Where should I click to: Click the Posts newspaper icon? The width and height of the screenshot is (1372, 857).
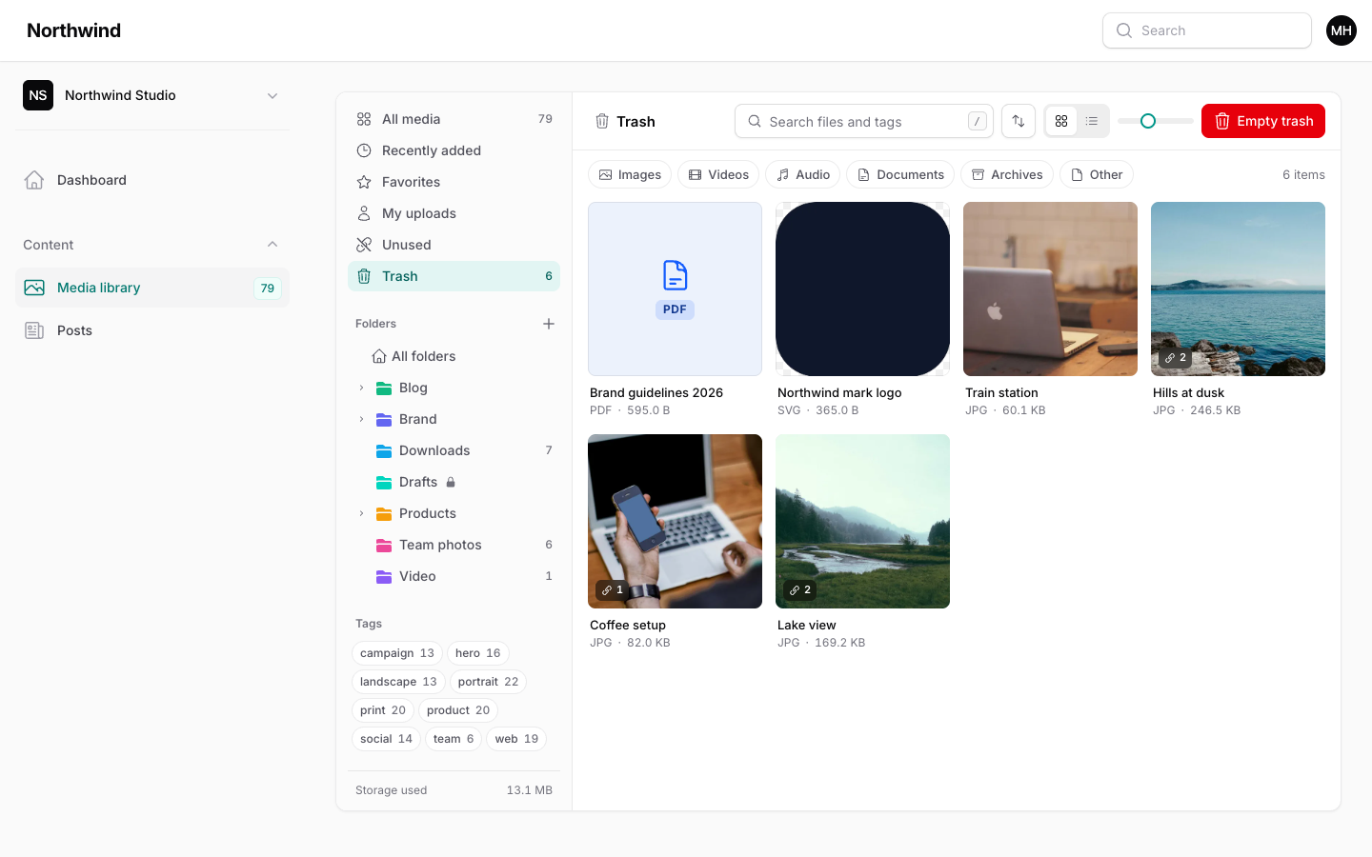coord(34,330)
